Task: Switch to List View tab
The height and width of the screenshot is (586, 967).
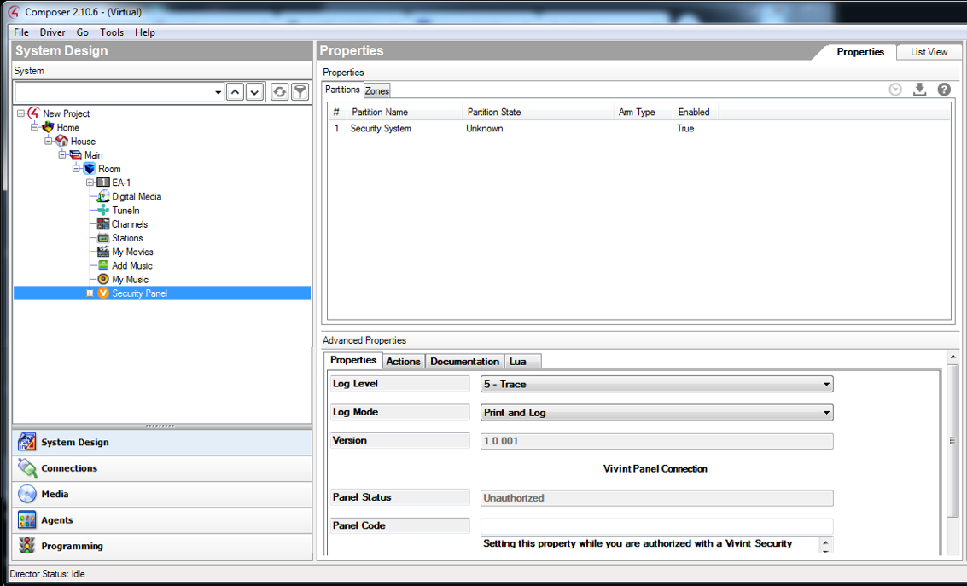Action: 929,52
